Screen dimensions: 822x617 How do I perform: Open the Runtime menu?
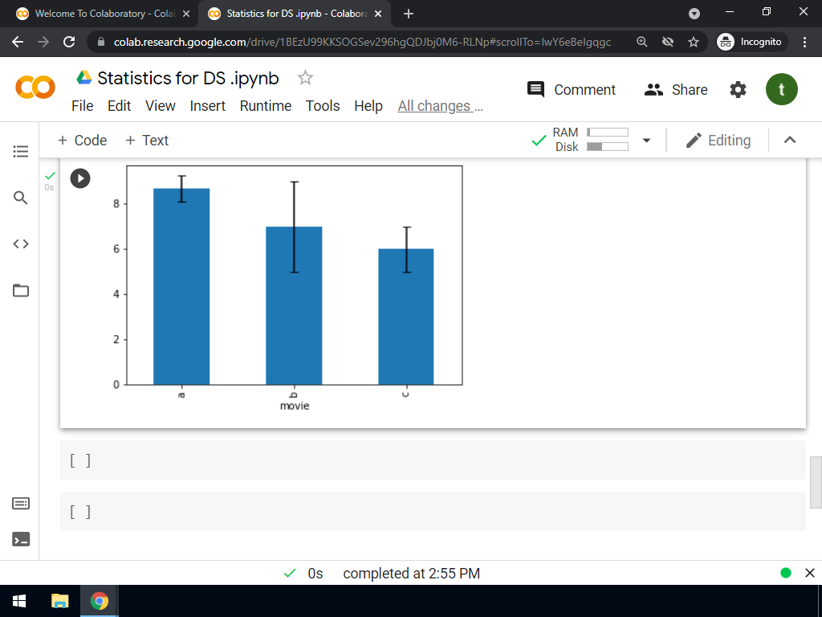pyautogui.click(x=265, y=106)
